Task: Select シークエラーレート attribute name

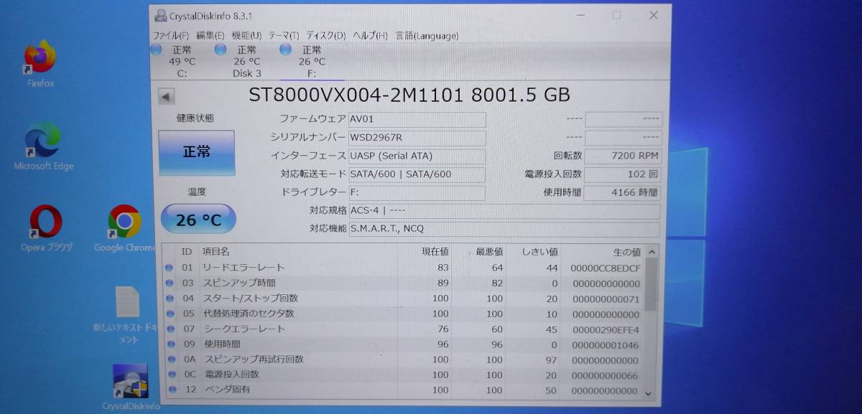Action: [244, 329]
